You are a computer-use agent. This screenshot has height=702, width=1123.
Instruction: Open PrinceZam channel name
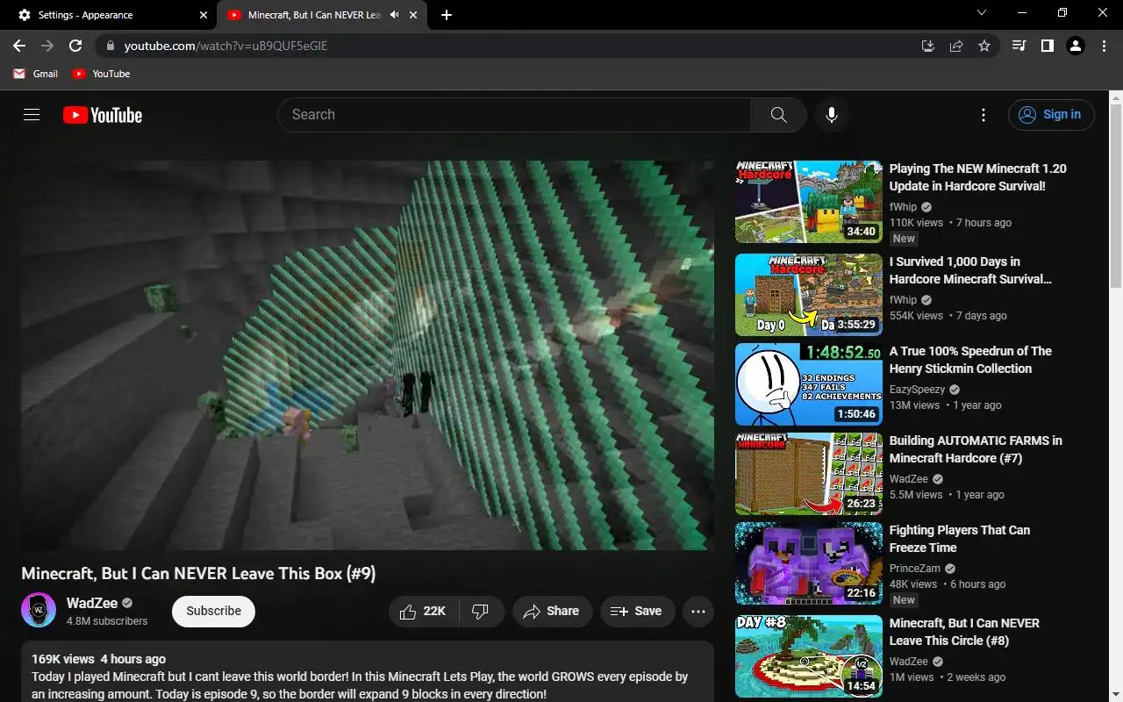point(915,569)
